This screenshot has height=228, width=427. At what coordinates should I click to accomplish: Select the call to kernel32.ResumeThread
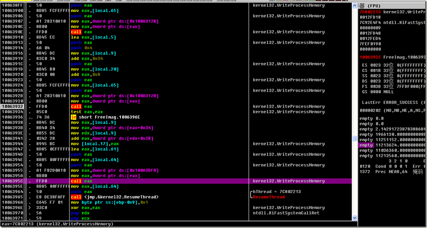115,197
